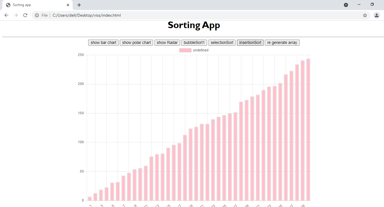The width and height of the screenshot is (384, 207).
Task: Run bubbleSort1
Action: click(x=194, y=42)
